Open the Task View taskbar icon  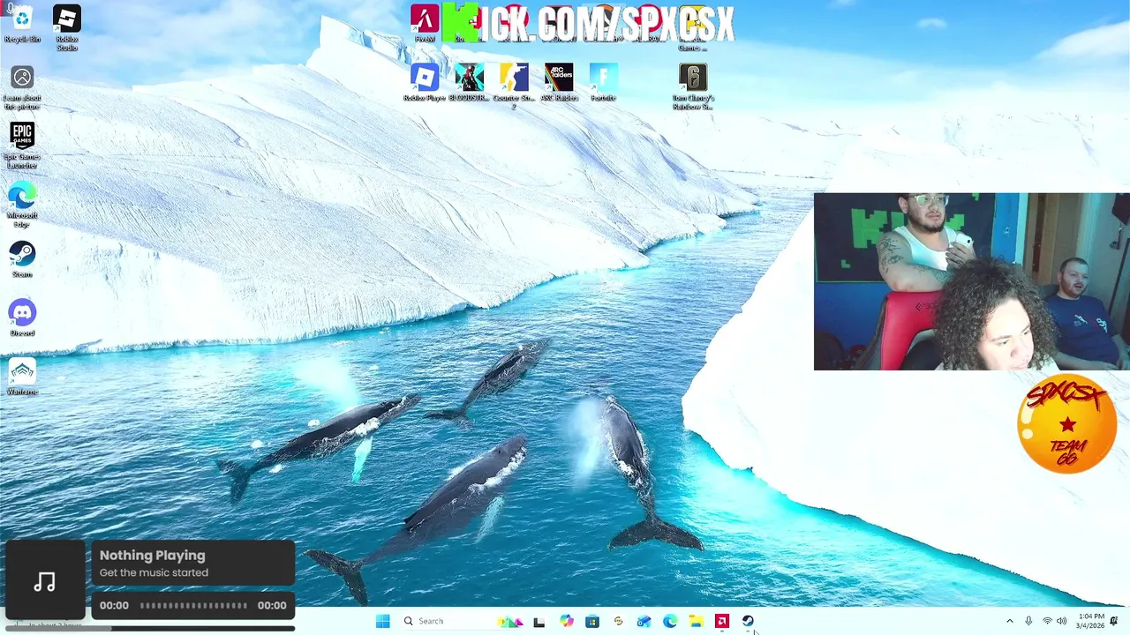pos(539,621)
